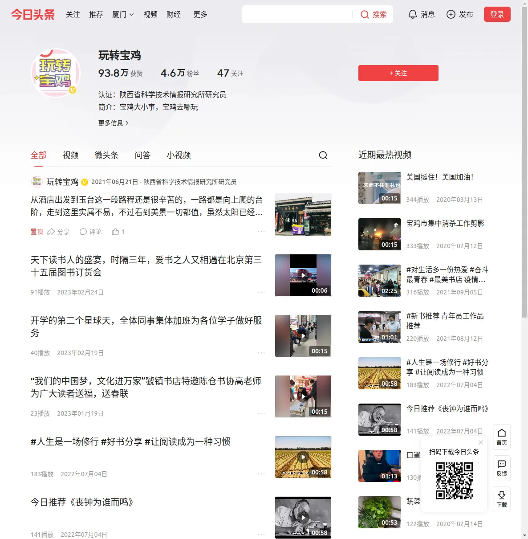
Task: Click the 分享 share icon on the pinned post
Action: (x=51, y=232)
